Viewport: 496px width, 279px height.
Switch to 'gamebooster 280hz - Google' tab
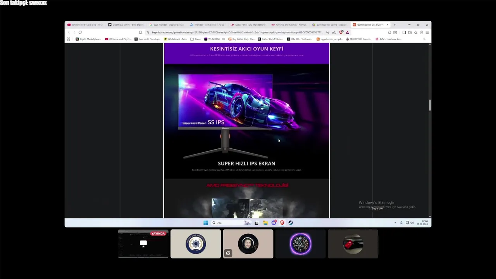pyautogui.click(x=330, y=25)
